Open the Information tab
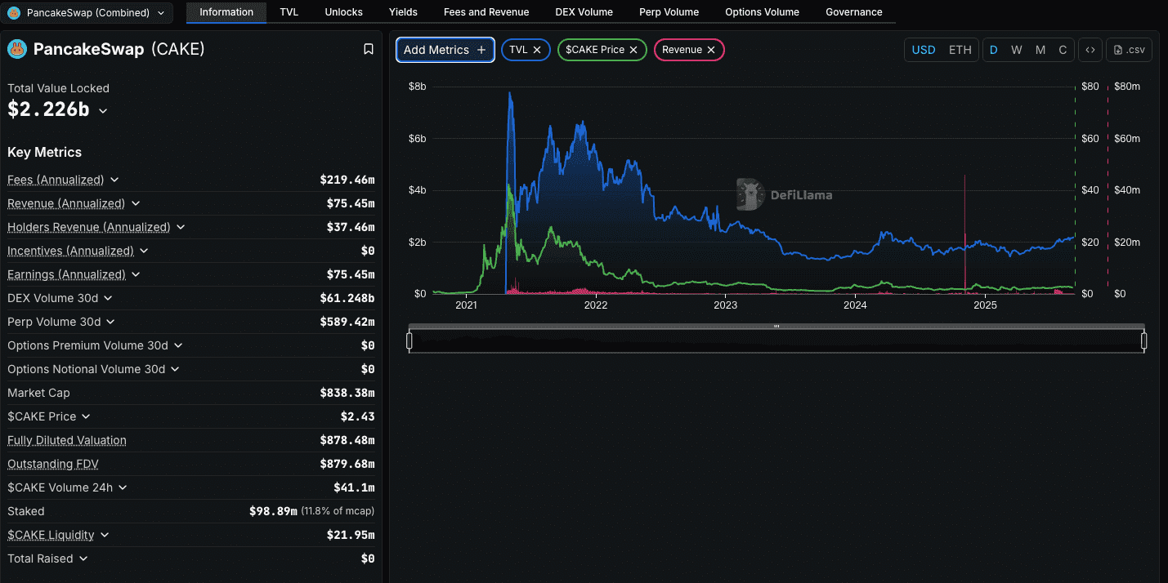1168x583 pixels. (226, 12)
